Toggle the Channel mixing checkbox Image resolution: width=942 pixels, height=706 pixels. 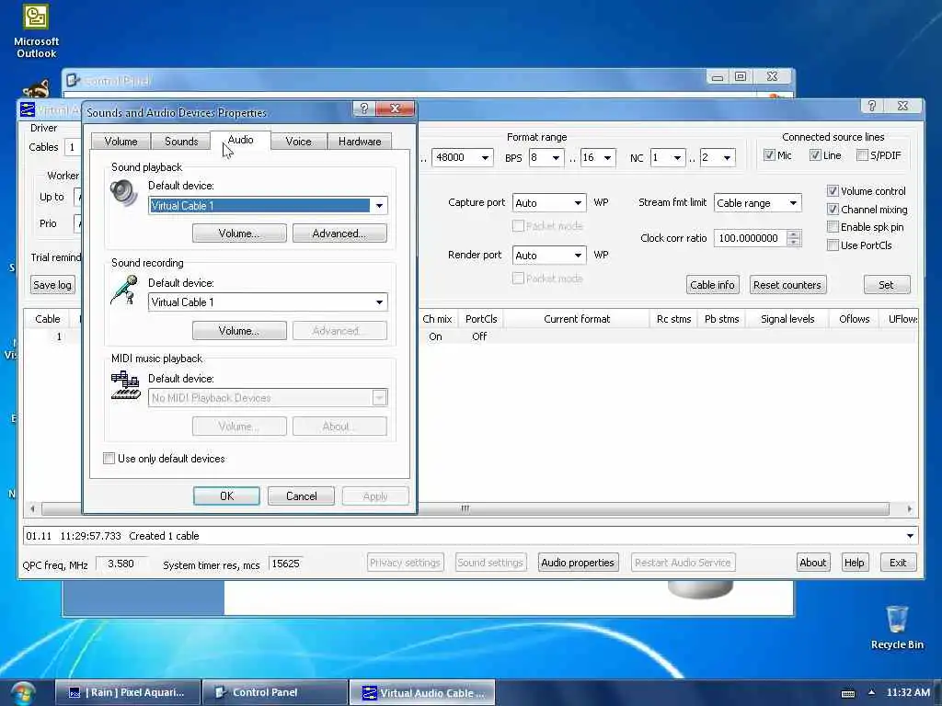833,210
